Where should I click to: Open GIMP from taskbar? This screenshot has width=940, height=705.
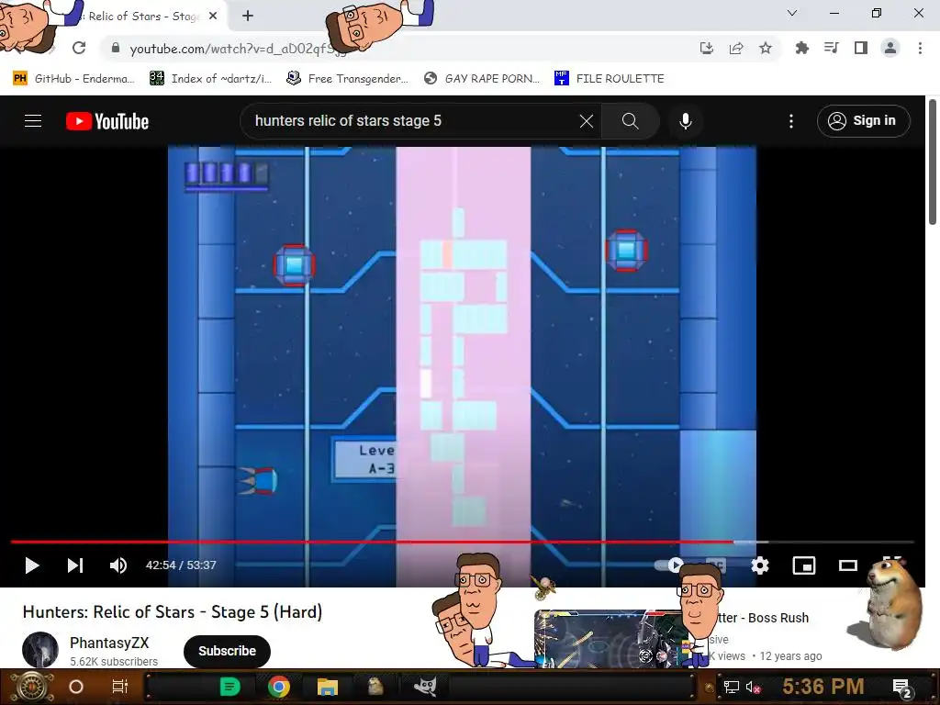[x=424, y=687]
